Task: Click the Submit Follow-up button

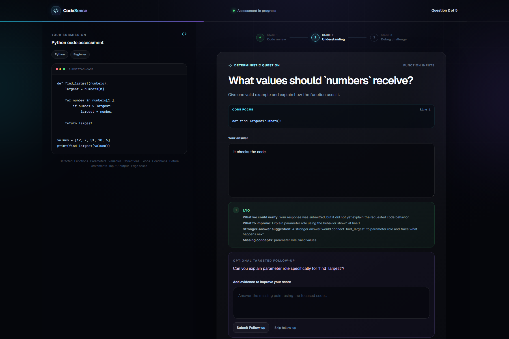Action: pyautogui.click(x=251, y=328)
